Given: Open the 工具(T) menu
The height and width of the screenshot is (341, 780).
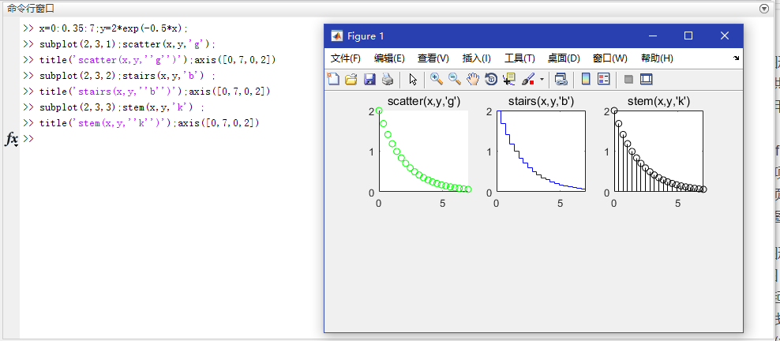Looking at the screenshot, I should [x=519, y=58].
